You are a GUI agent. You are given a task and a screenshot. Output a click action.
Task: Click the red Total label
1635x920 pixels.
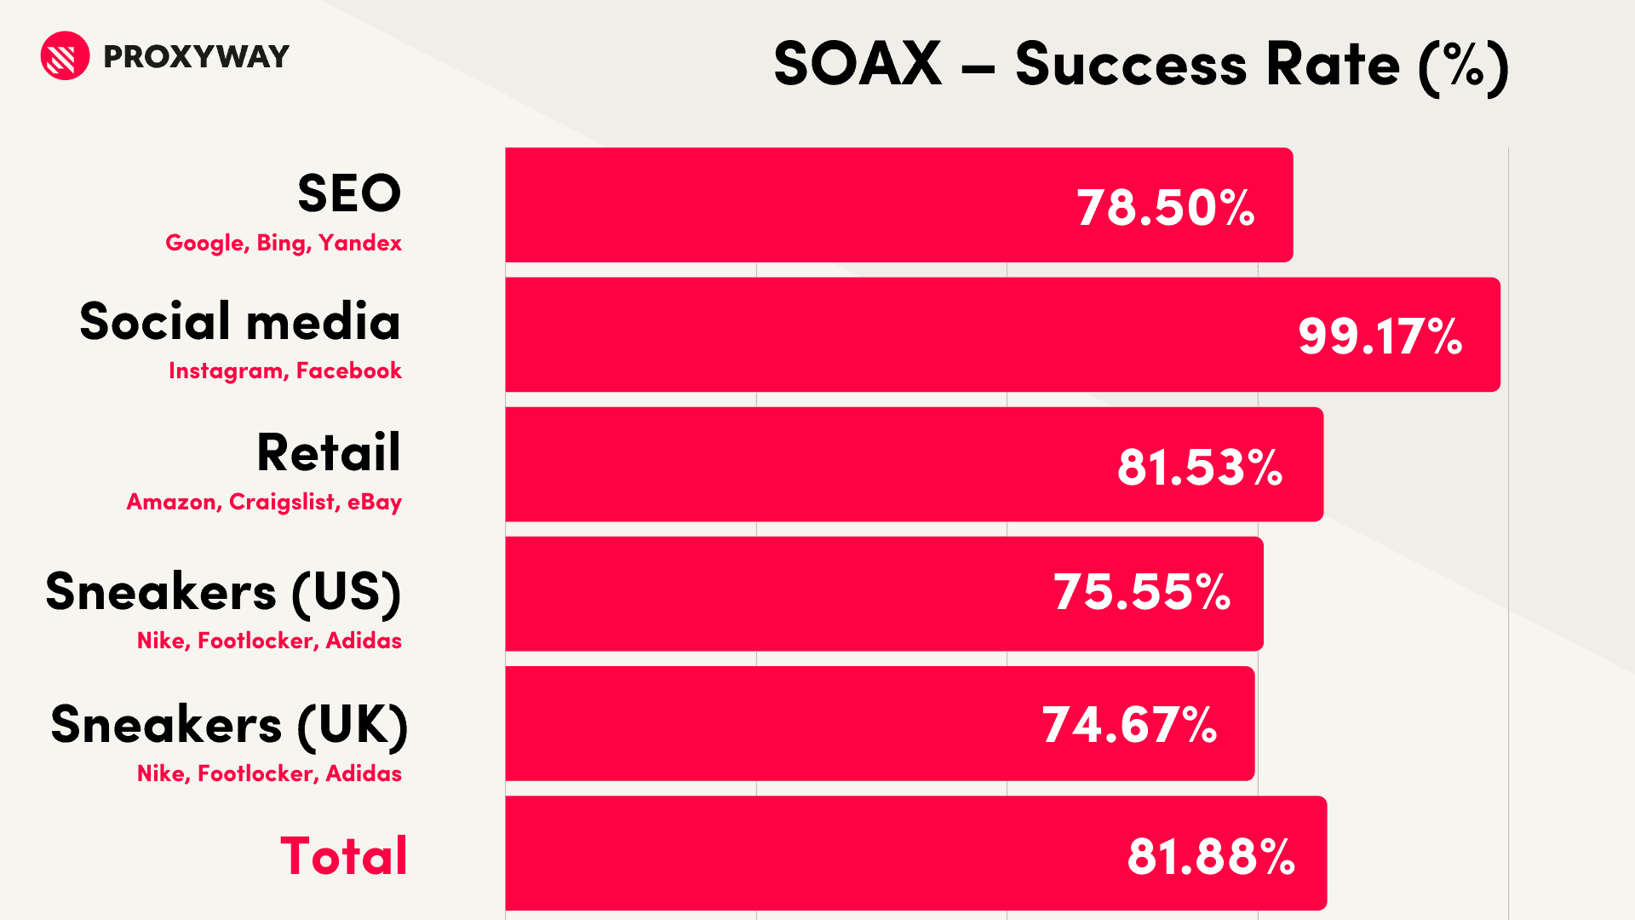click(344, 855)
